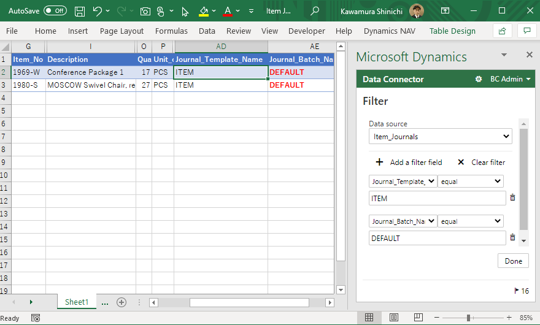This screenshot has height=325, width=540.
Task: Switch to the Home tab
Action: tap(45, 31)
